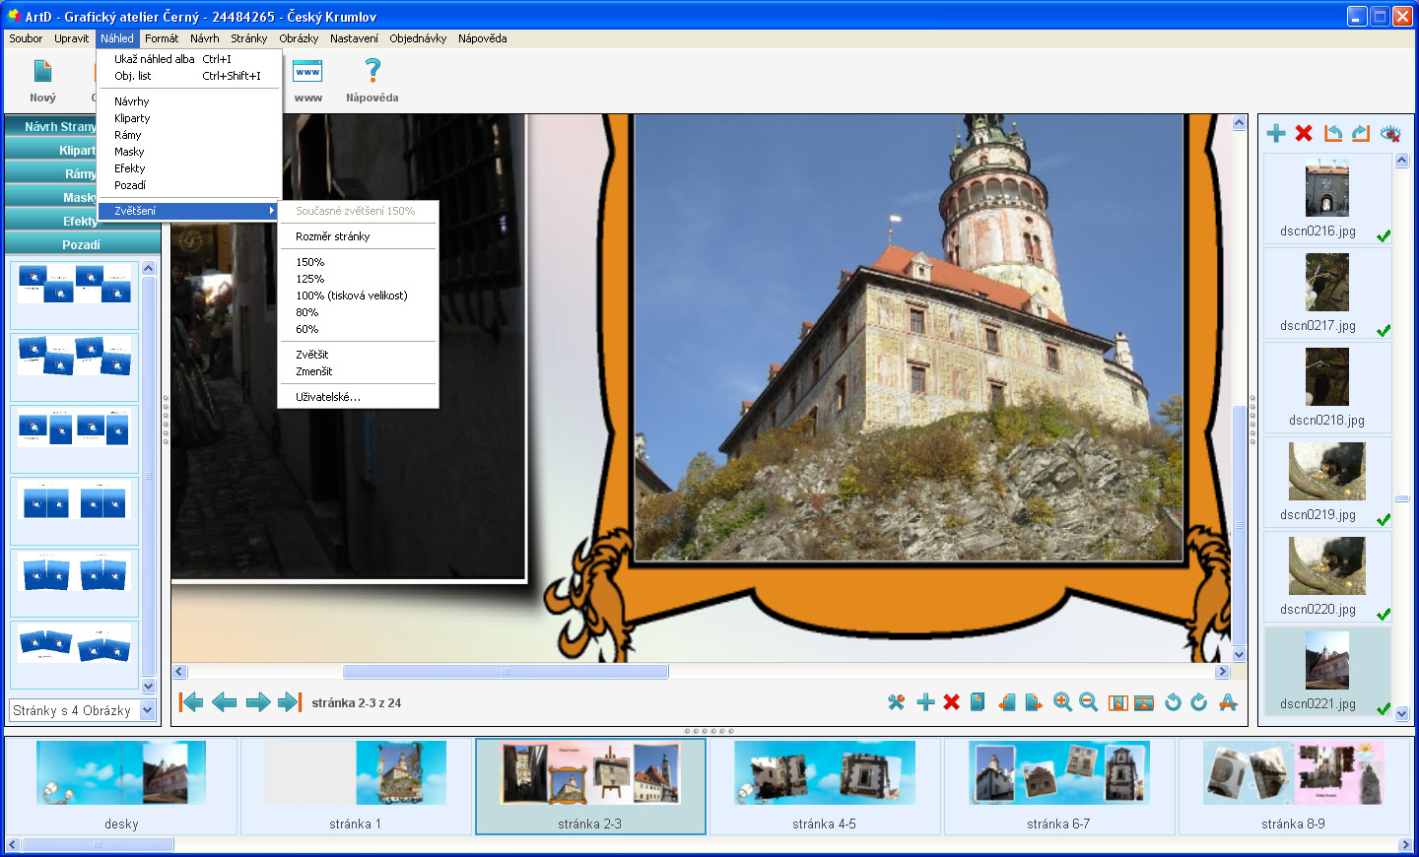The image size is (1419, 857).
Task: Select the dscn0219.jpg thumbnail
Action: (x=1327, y=481)
